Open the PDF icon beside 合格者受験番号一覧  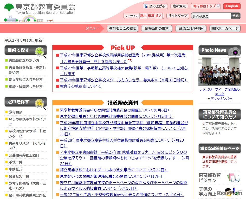[130, 60]
